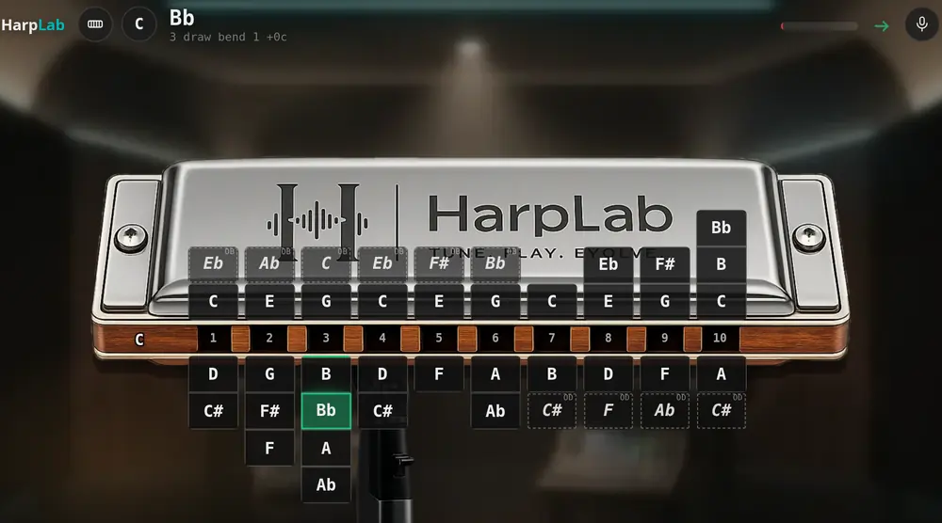942x523 pixels.
Task: Select draw note A under hole 10
Action: 721,374
